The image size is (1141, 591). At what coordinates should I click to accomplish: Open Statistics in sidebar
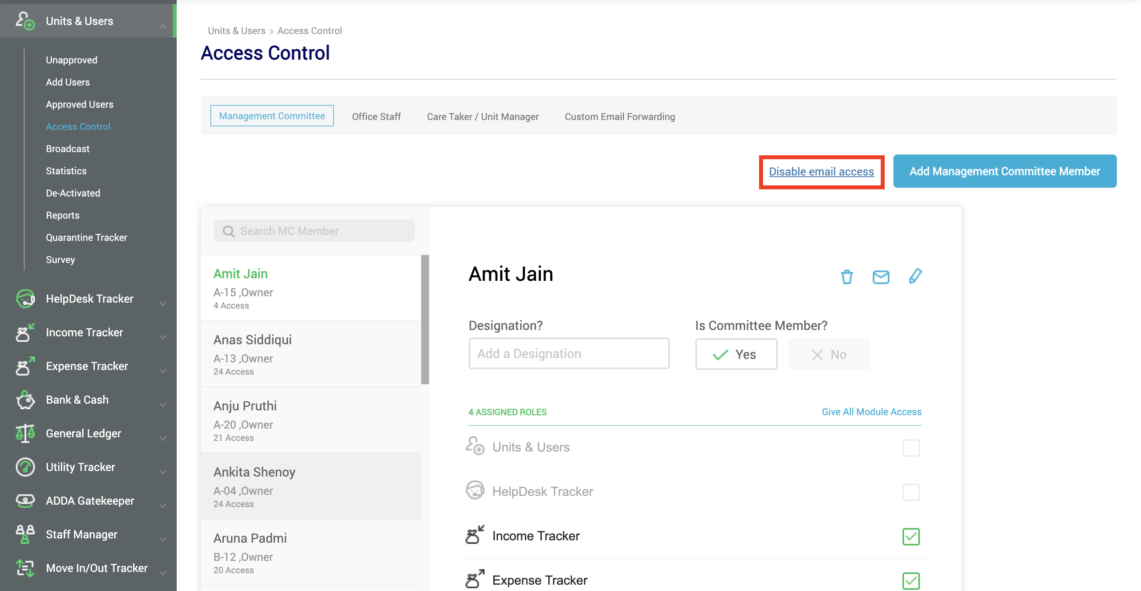click(66, 170)
